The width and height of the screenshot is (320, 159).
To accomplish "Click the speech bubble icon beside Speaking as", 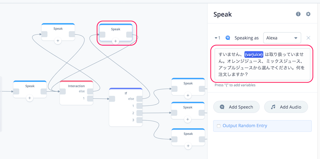I will (228, 38).
